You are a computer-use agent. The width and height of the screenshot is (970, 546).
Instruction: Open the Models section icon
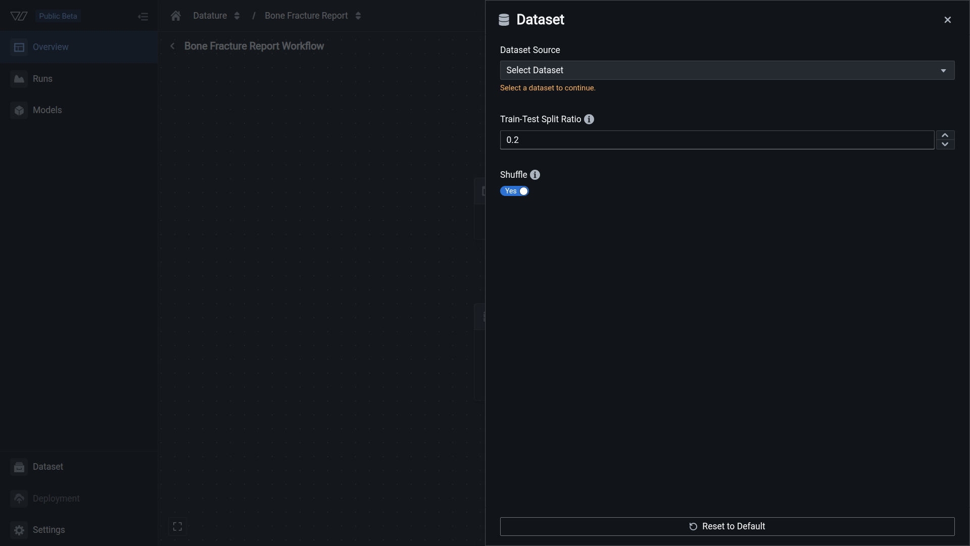point(19,110)
